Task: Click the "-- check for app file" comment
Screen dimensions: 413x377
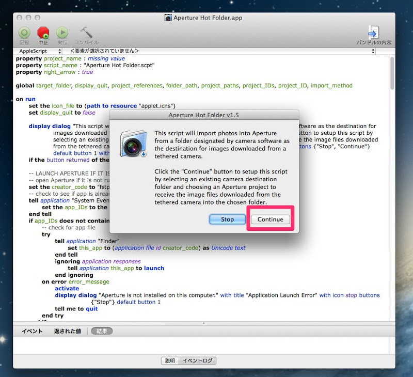Action: pos(69,228)
